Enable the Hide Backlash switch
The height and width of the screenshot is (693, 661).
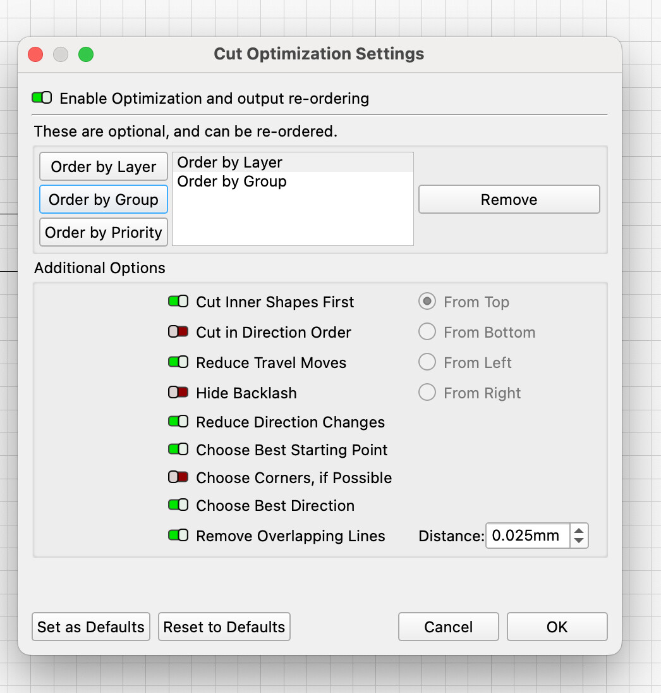coord(178,393)
